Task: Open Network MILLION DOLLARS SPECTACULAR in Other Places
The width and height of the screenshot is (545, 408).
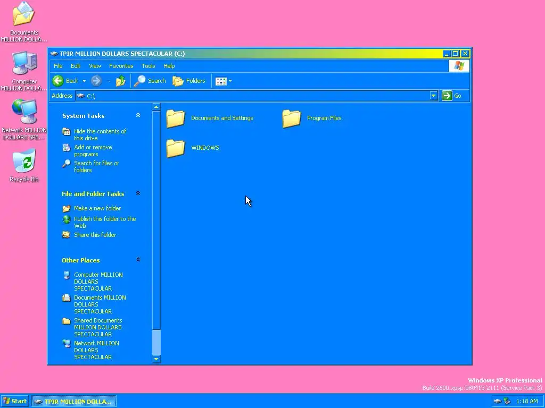Action: pos(96,350)
